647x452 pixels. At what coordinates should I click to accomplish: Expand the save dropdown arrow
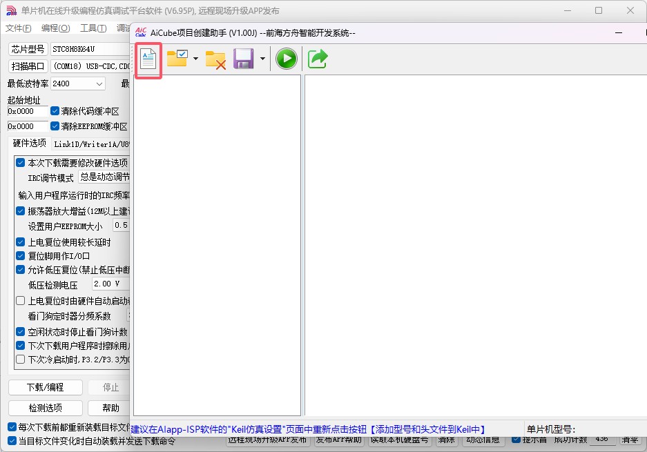(x=262, y=59)
